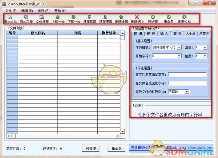Click 移至底部 (move to bottom) icon

(105, 17)
